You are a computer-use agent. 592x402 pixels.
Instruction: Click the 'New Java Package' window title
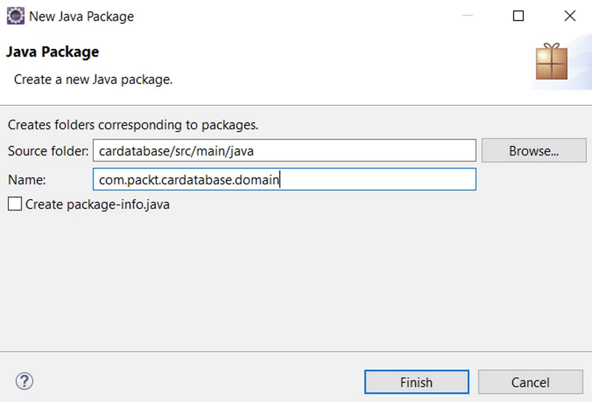tap(81, 16)
